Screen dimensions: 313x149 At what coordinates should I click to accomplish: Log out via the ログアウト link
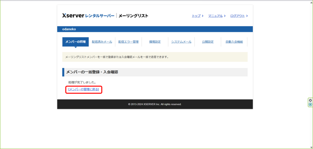[x=238, y=16]
